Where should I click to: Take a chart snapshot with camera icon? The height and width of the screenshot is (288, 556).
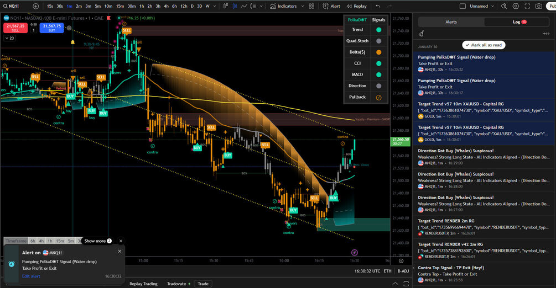pyautogui.click(x=539, y=6)
